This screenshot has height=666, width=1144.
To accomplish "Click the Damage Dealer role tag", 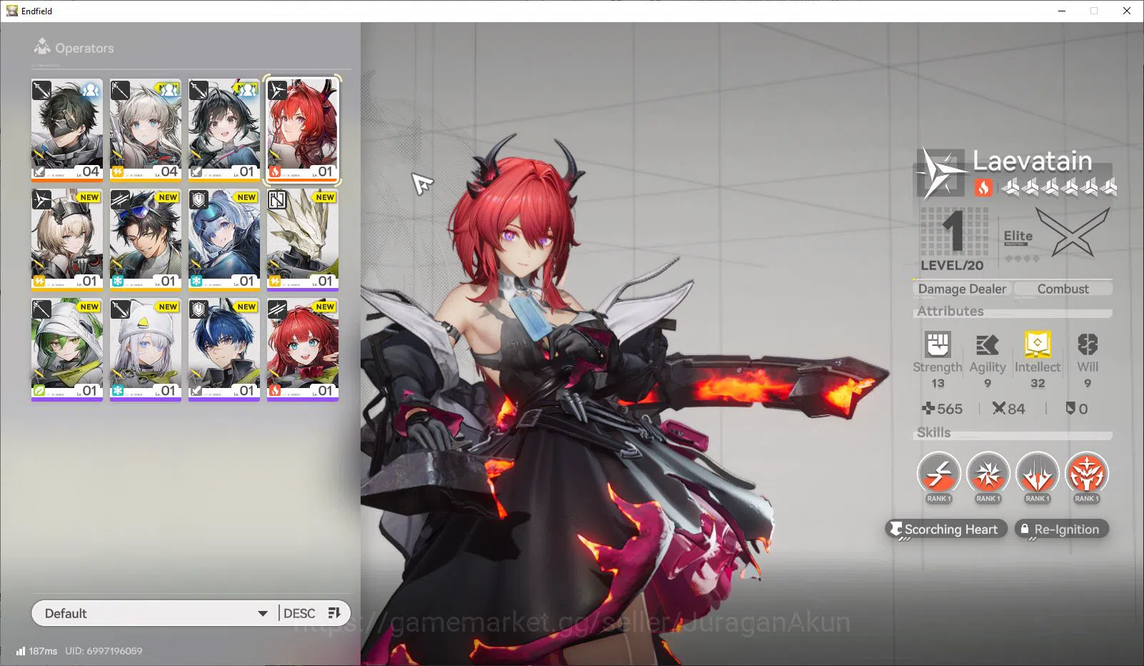I will pos(962,289).
